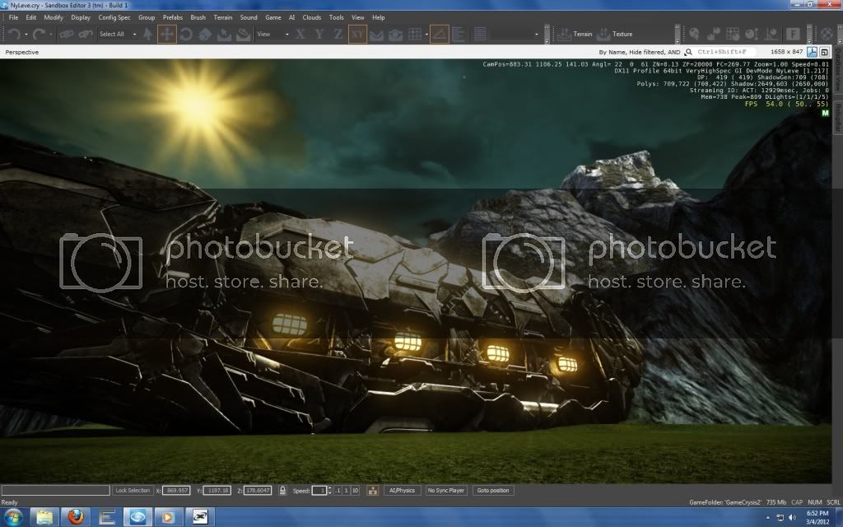Click the Link objects chain icon
Screen dimensions: 843x527
point(66,35)
